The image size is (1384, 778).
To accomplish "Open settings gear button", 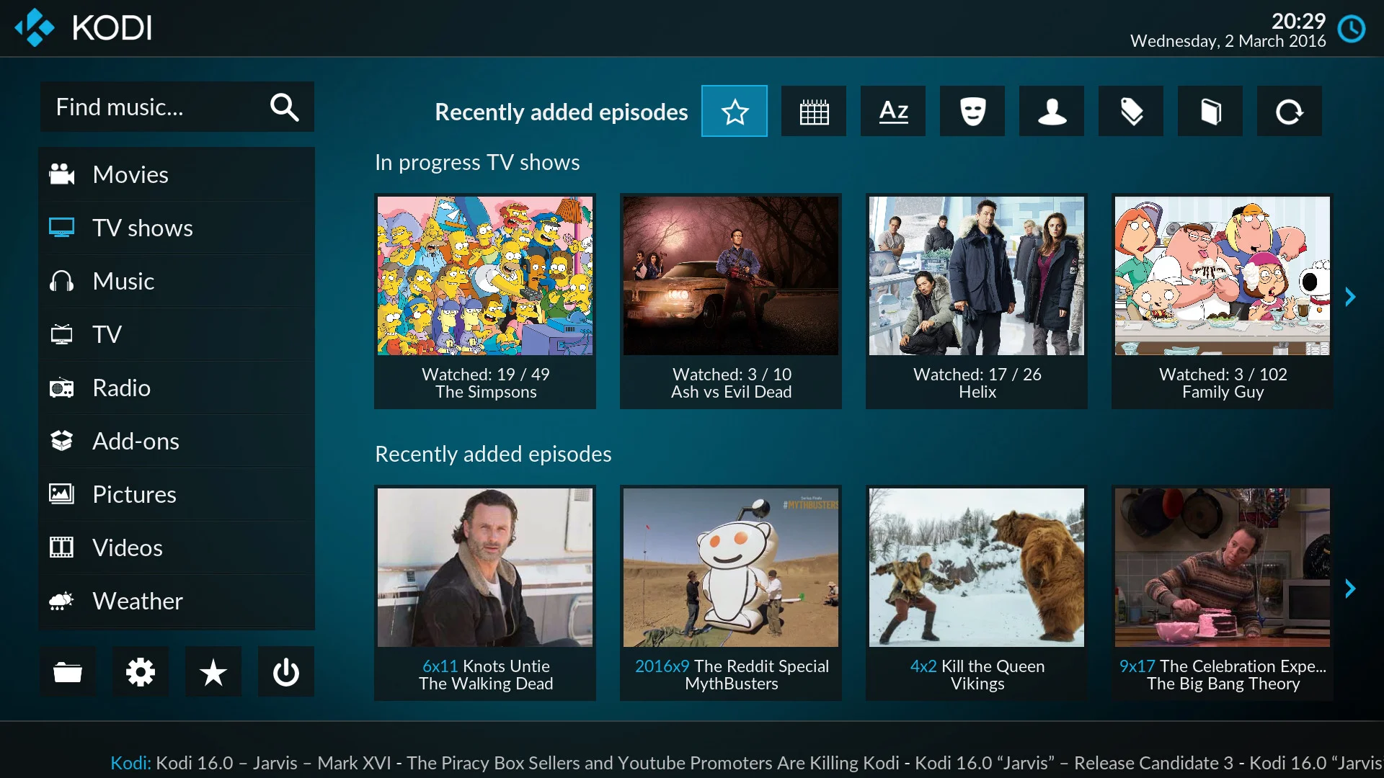I will coord(140,672).
